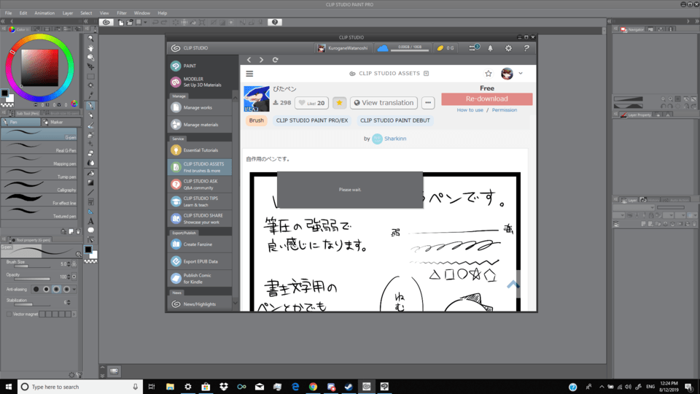Image resolution: width=700 pixels, height=394 pixels.
Task: Select the Ruler tool
Action: 90,212
